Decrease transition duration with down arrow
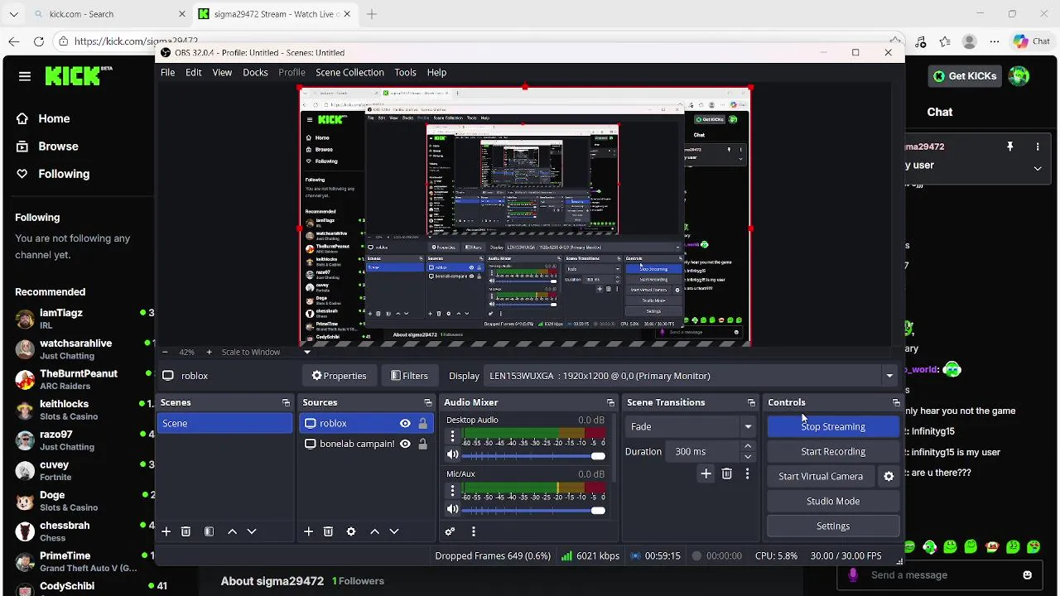Screen dimensions: 1060x596 (748, 456)
